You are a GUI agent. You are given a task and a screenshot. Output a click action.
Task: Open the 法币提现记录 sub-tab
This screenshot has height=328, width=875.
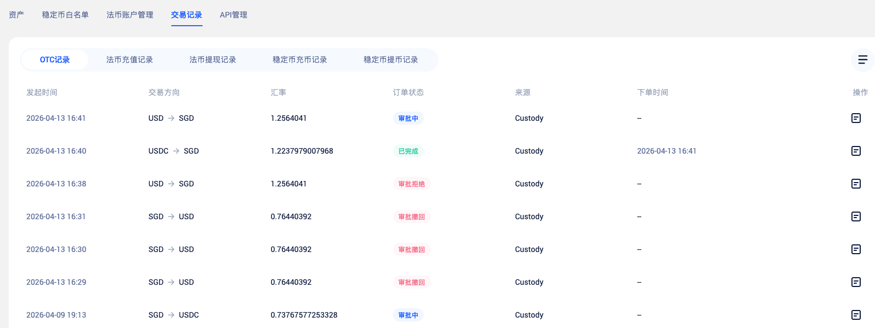click(x=213, y=60)
